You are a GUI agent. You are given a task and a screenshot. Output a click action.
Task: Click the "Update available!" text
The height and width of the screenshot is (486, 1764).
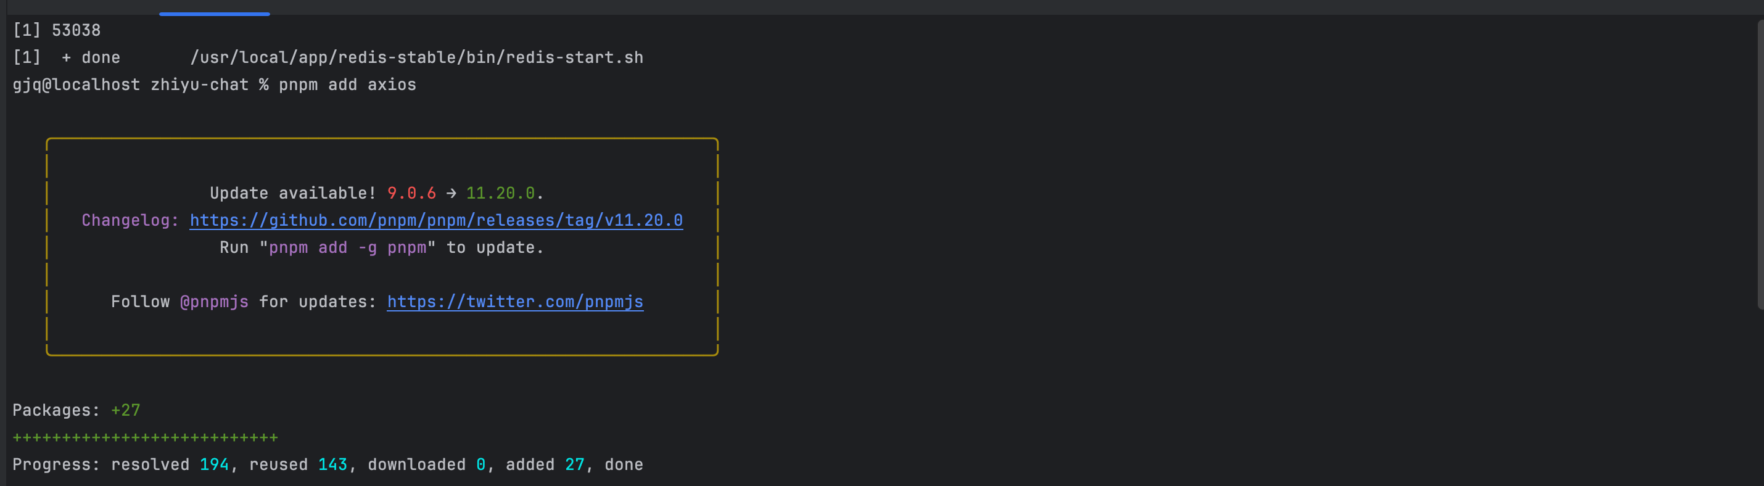pyautogui.click(x=293, y=194)
